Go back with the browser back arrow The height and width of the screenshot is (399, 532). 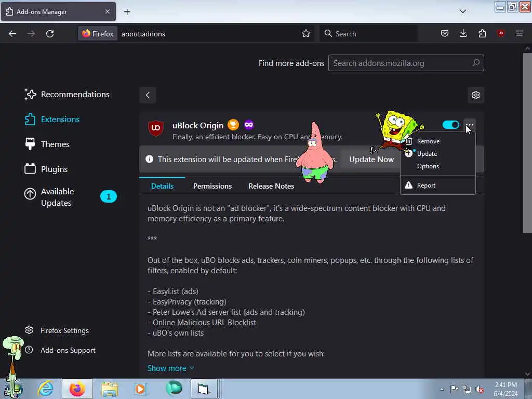point(12,34)
